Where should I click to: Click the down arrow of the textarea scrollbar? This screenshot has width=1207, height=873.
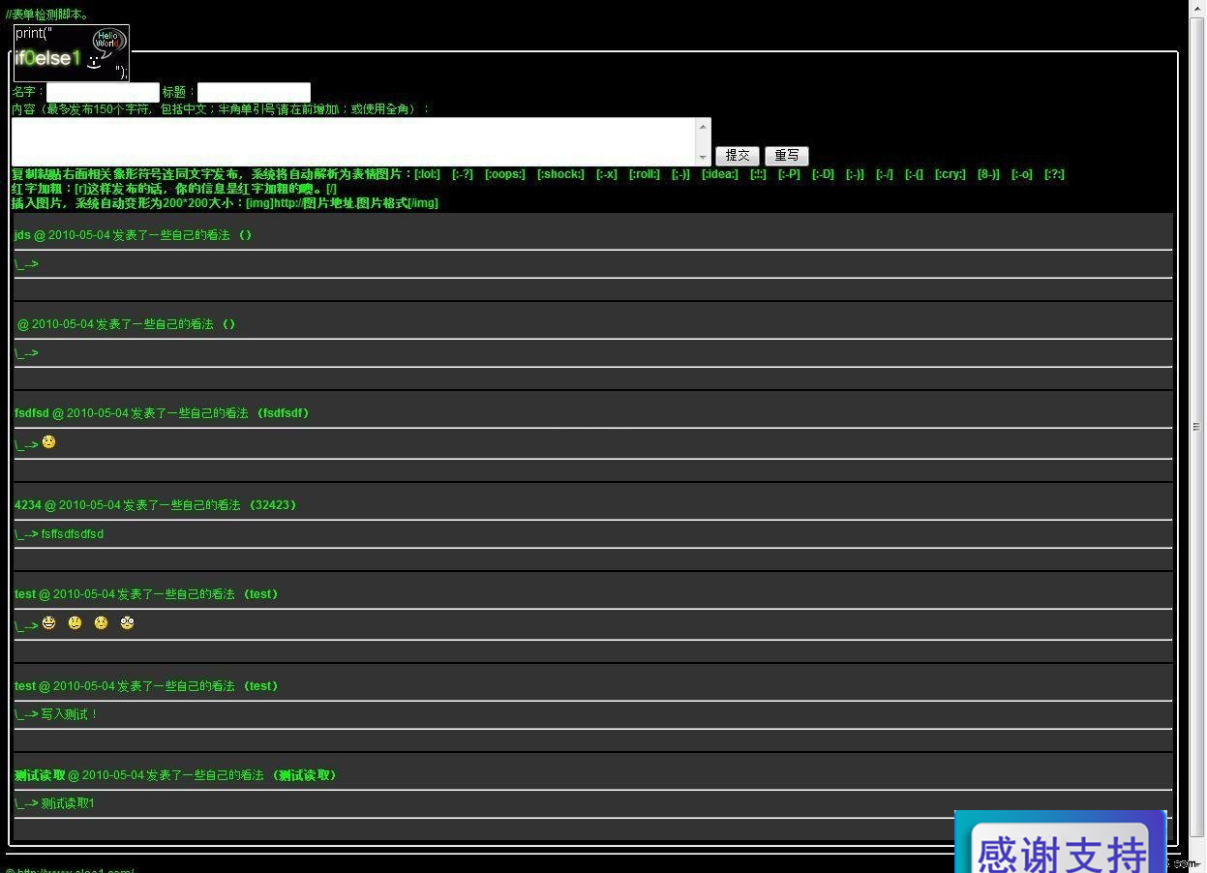[704, 157]
